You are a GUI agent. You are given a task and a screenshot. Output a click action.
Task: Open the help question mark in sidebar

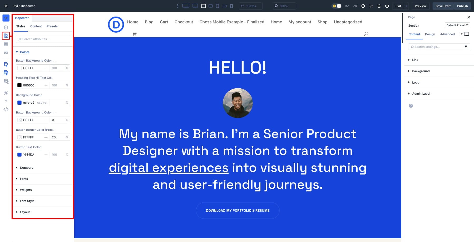6,101
